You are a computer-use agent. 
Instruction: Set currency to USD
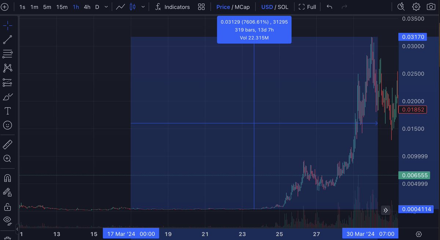coord(267,7)
